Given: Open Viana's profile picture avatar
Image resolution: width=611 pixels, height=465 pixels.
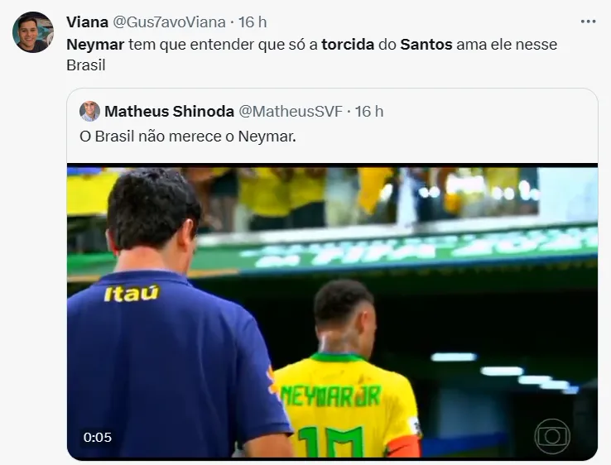Looking at the screenshot, I should [33, 32].
